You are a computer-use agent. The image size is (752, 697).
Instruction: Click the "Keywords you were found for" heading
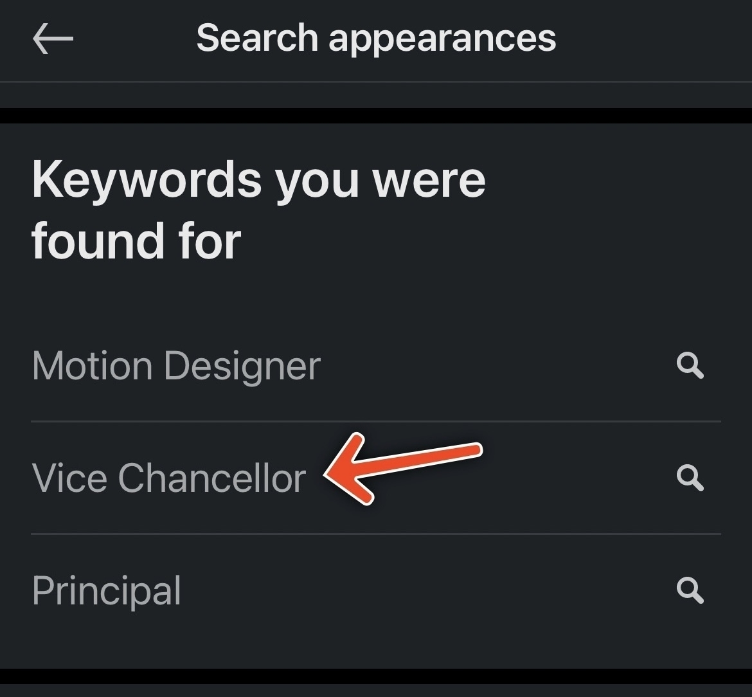click(x=258, y=210)
